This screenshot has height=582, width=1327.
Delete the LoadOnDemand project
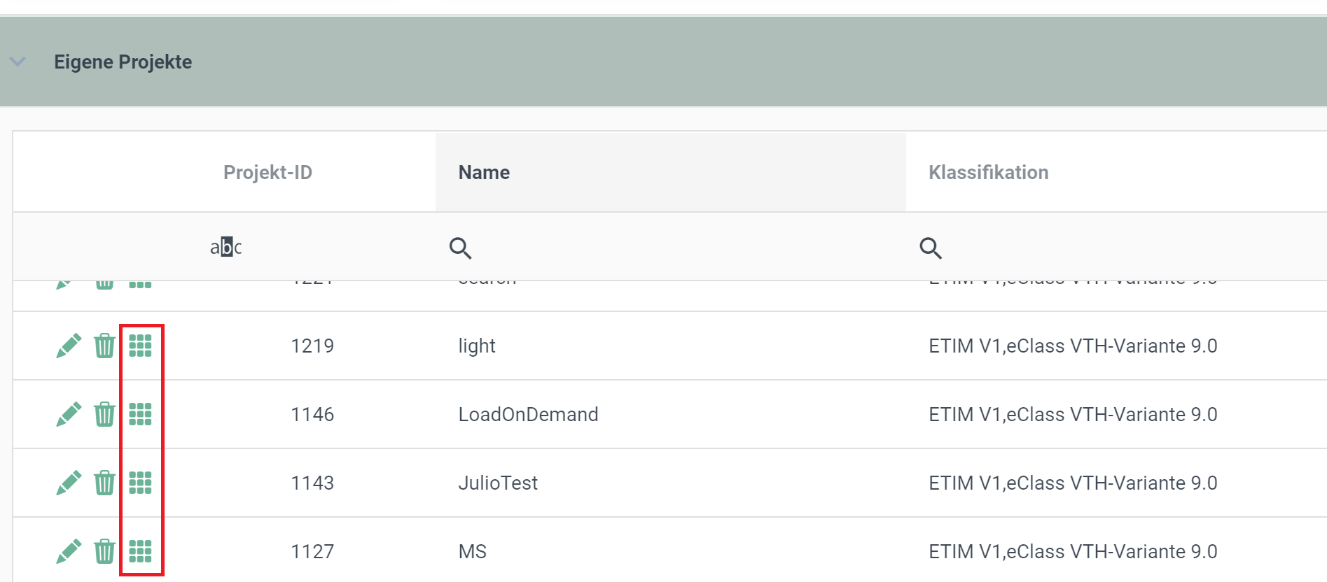pyautogui.click(x=104, y=414)
